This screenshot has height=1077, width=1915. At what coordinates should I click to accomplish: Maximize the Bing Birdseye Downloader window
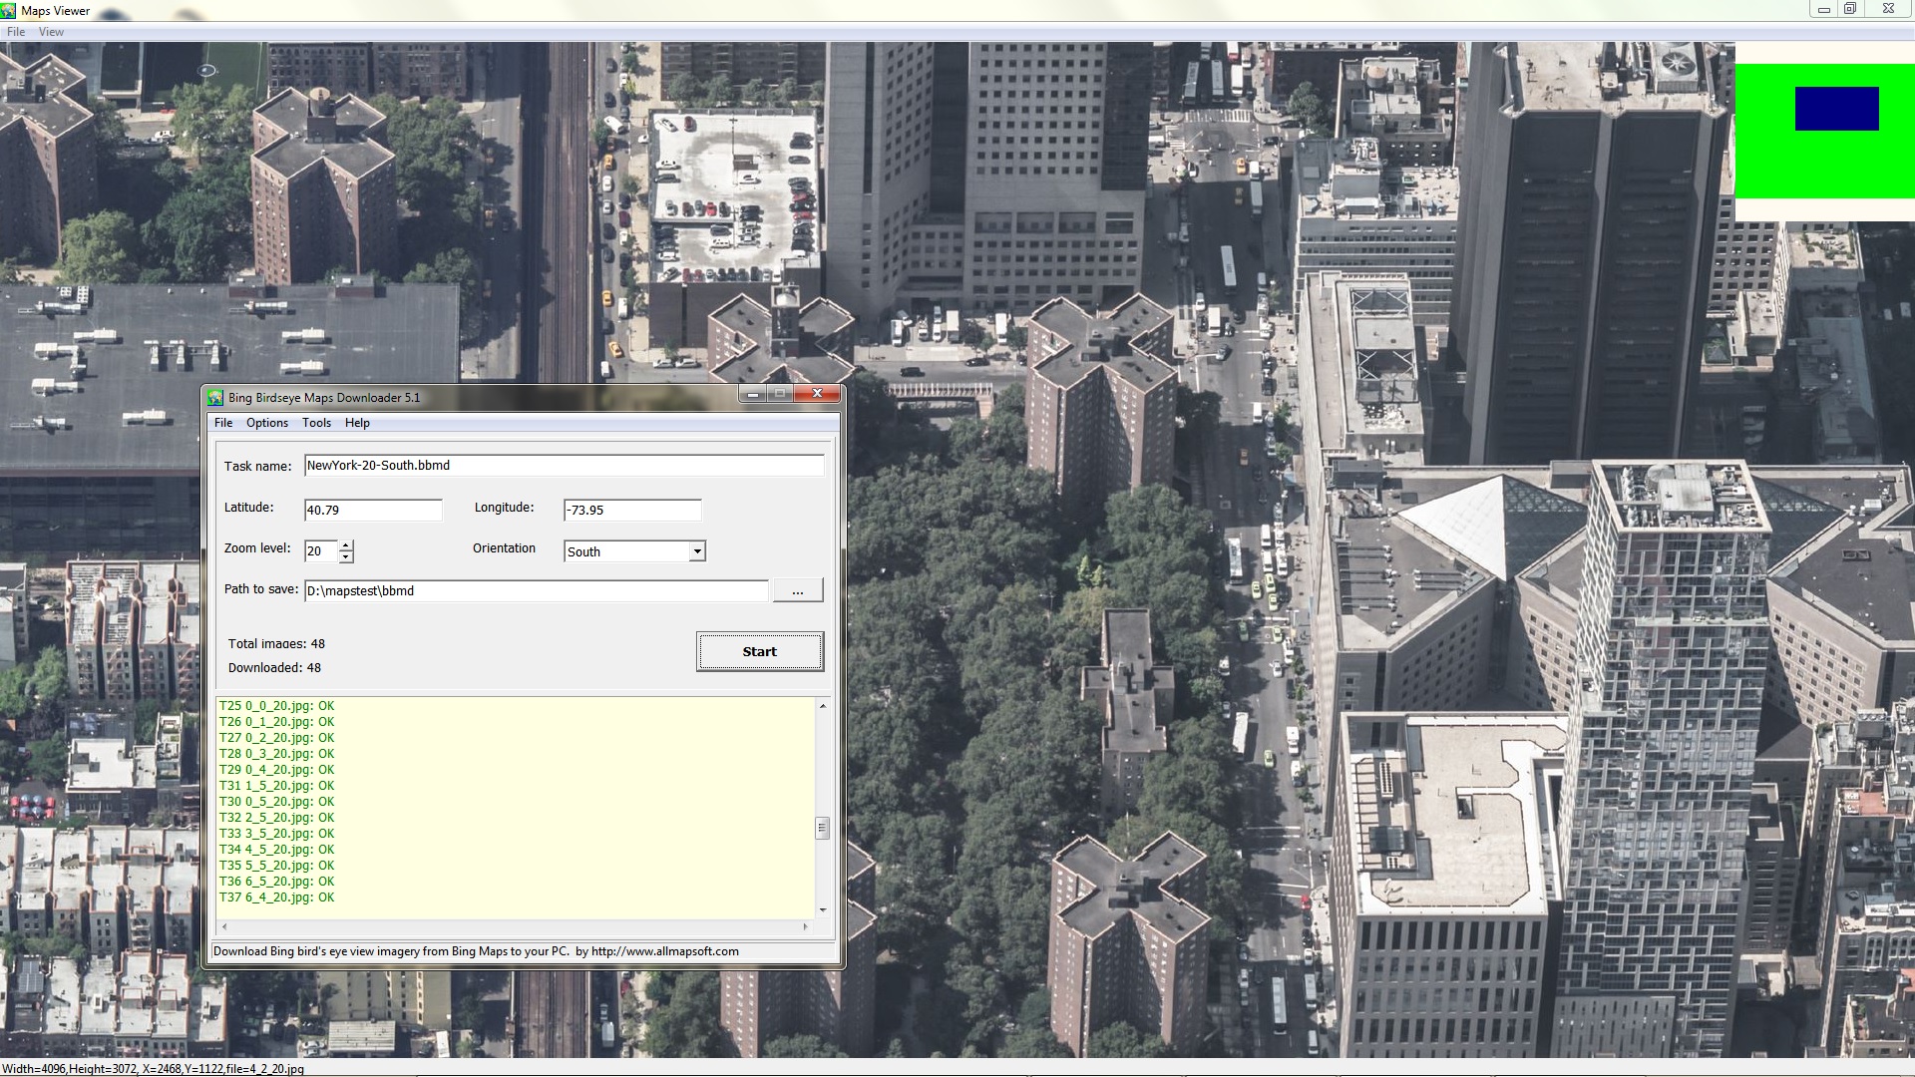780,394
